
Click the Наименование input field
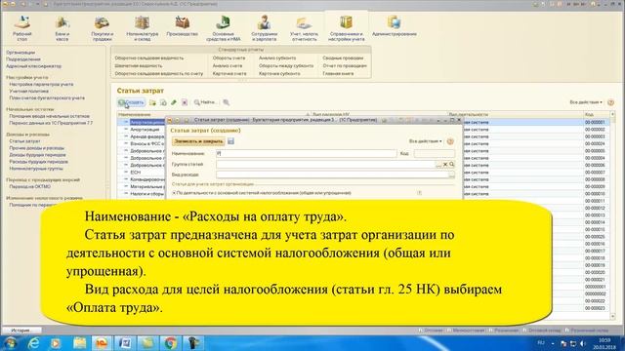(x=306, y=153)
